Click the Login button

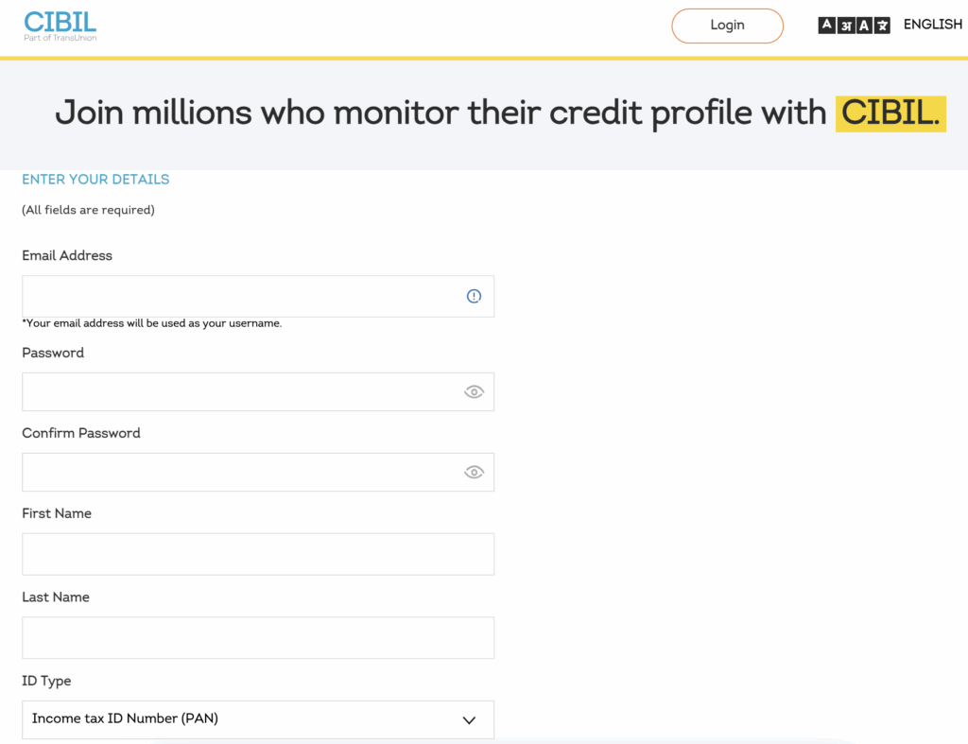click(727, 26)
